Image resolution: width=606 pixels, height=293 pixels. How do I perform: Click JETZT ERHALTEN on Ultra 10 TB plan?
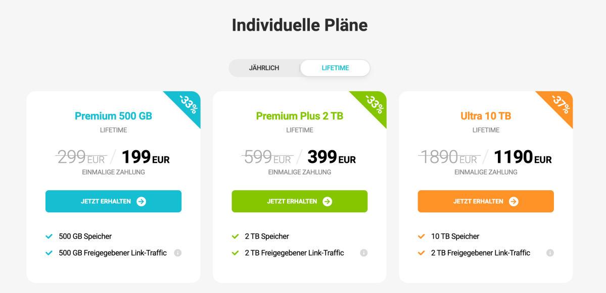[485, 201]
